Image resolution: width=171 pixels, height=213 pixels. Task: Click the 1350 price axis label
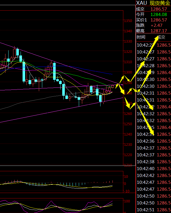(128, 21)
